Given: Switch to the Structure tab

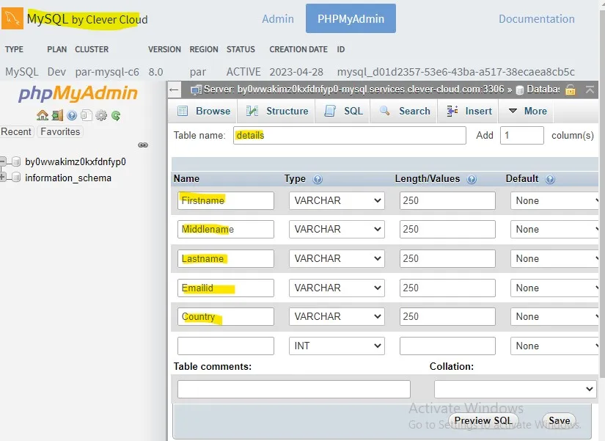Looking at the screenshot, I should click(277, 112).
